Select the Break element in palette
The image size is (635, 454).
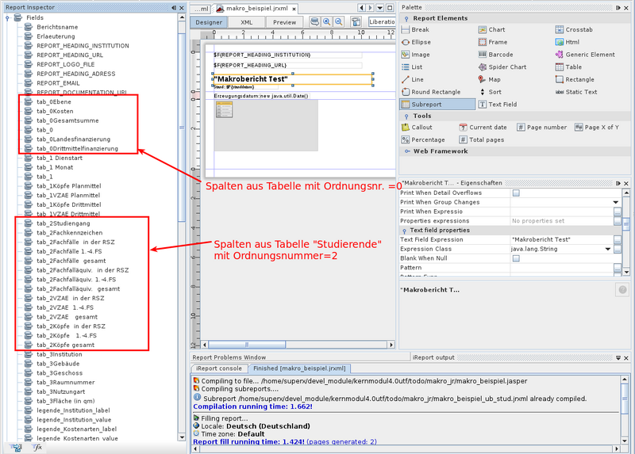[415, 29]
